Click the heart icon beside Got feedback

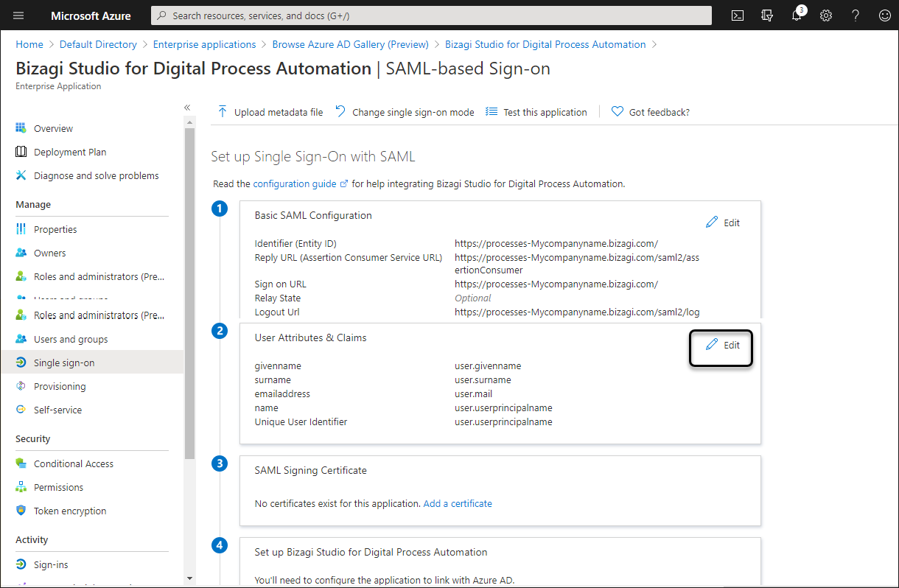618,112
